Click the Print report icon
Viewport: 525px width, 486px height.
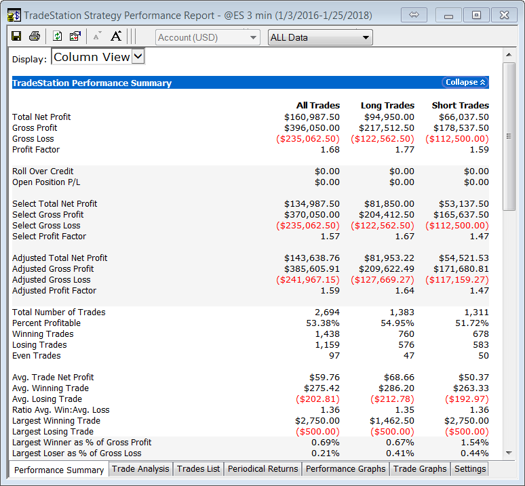[x=34, y=37]
